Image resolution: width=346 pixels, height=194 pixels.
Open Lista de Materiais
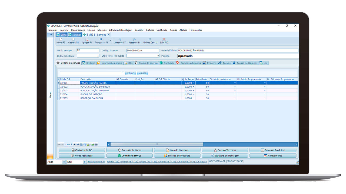pyautogui.click(x=177, y=150)
